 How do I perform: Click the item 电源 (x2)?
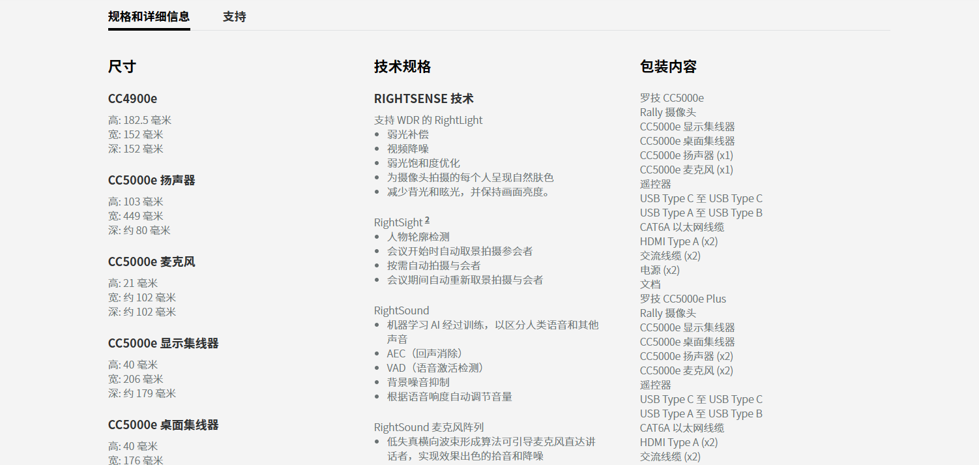tap(660, 270)
